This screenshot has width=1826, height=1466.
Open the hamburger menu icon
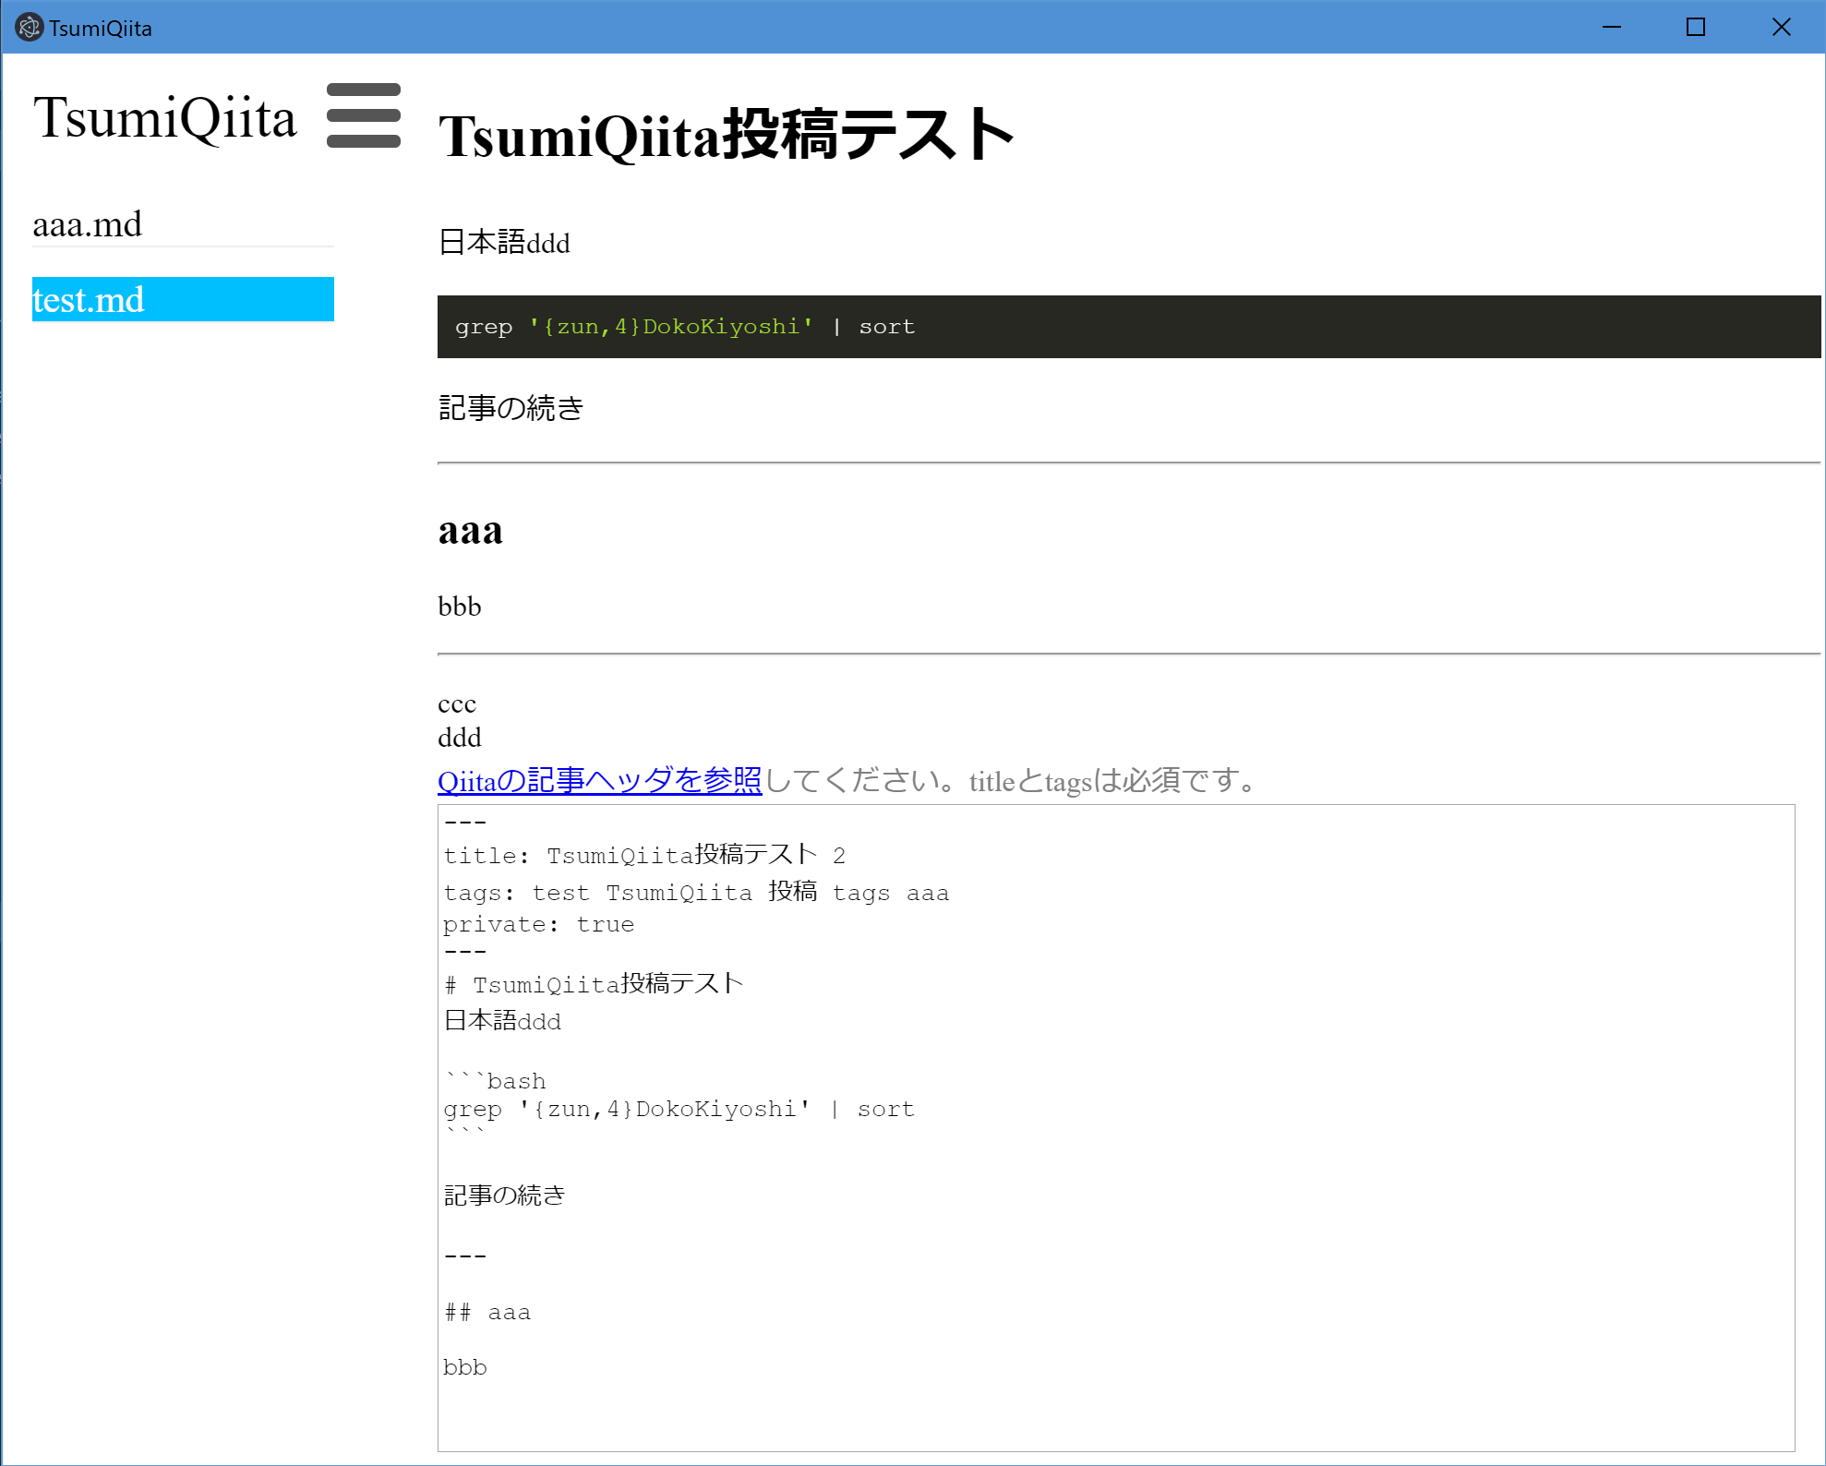click(x=363, y=115)
